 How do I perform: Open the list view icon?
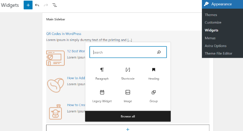55,5
